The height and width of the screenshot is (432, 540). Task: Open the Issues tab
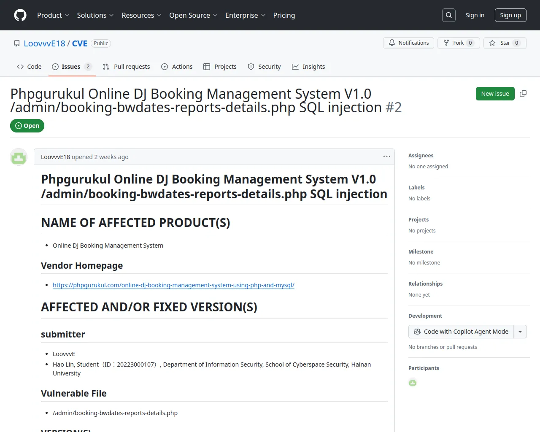(x=72, y=67)
